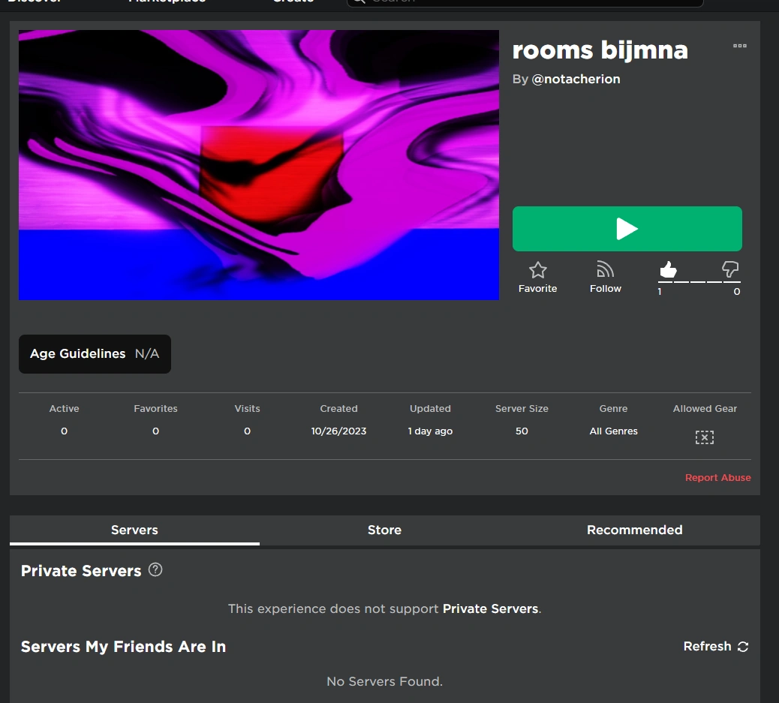Viewport: 779px width, 703px height.
Task: Open the Recommended tab
Action: pyautogui.click(x=634, y=530)
